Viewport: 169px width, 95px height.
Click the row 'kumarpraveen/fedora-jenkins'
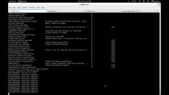(62, 50)
